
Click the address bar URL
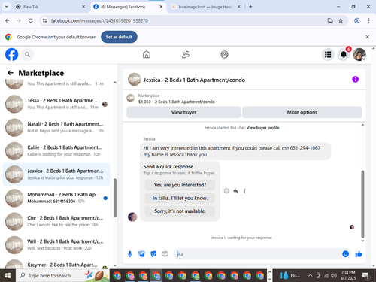99,20
